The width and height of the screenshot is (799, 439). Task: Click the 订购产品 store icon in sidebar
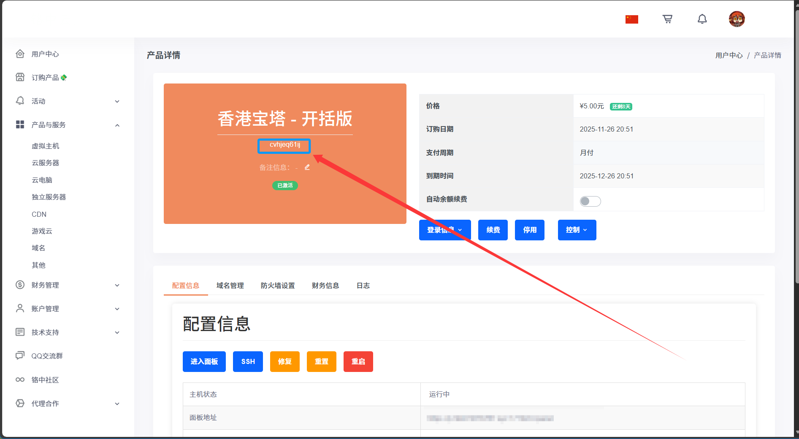[x=20, y=77]
